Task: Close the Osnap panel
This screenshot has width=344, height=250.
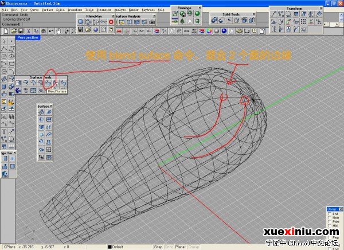Action: click(x=341, y=209)
